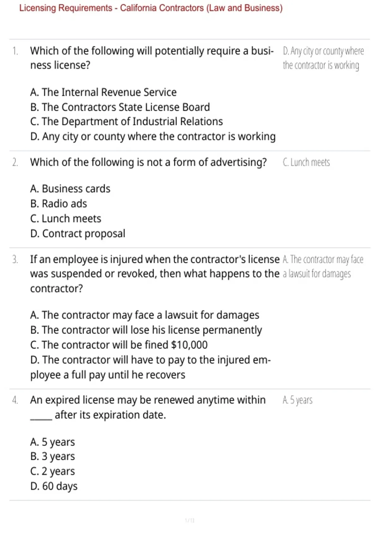Screen dimensions: 379x538
Task: Select option B. The Contractors State License Board
Action: tap(120, 107)
